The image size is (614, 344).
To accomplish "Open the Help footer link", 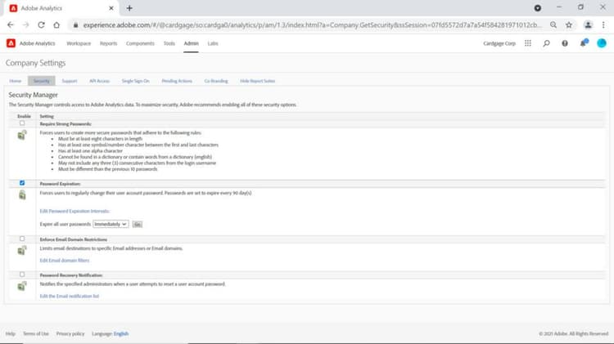I will pyautogui.click(x=10, y=334).
